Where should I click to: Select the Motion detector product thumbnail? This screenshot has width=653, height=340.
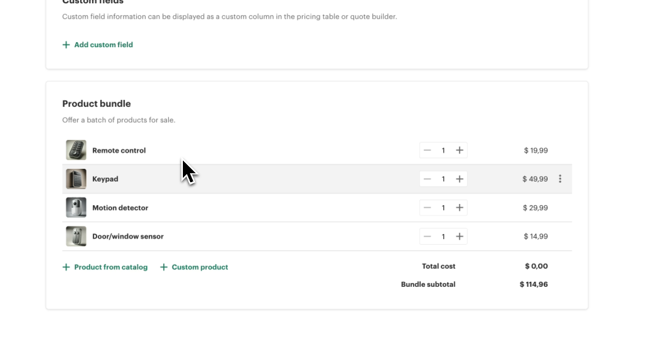(76, 207)
